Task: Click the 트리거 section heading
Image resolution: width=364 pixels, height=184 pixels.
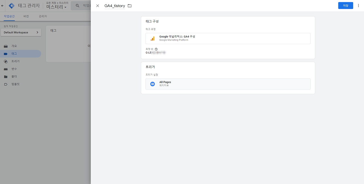Action: tap(150, 67)
